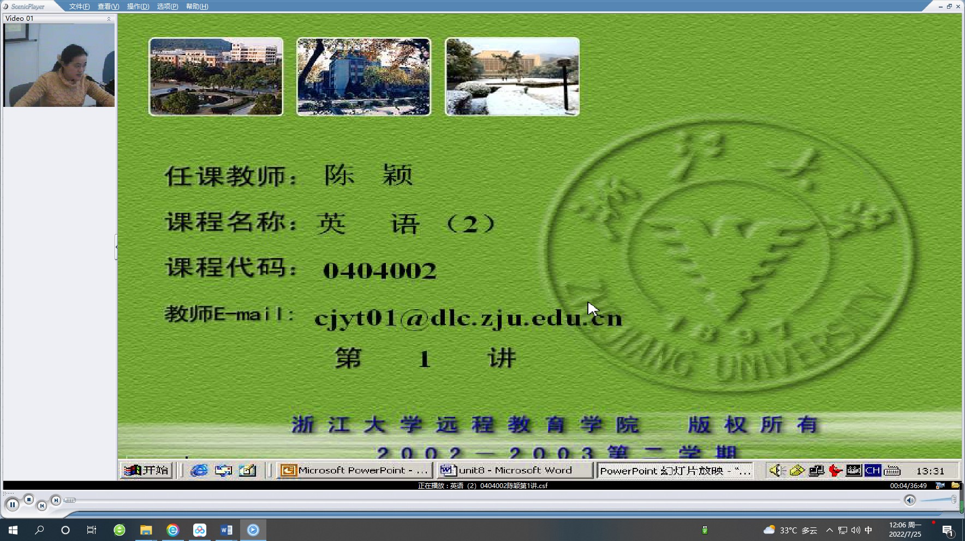Expand the hidden system tray icons chevron
Screen dimensions: 965x541
click(830, 530)
